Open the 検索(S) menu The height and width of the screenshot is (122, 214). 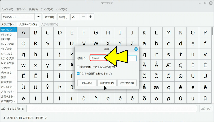(x=33, y=9)
